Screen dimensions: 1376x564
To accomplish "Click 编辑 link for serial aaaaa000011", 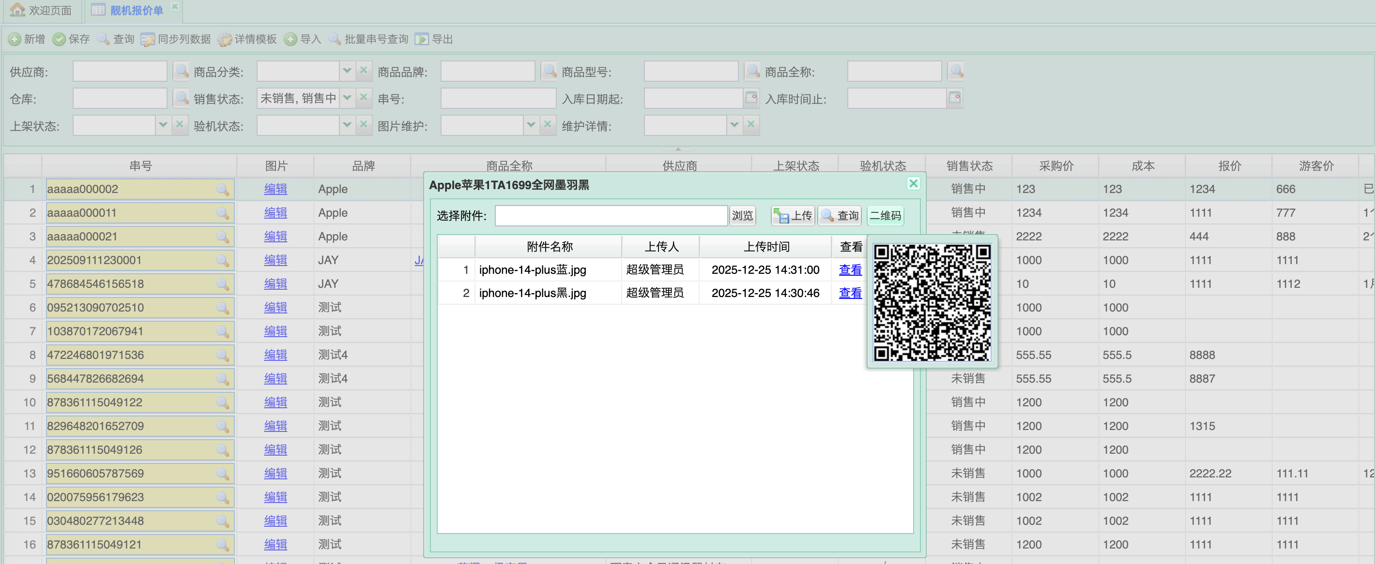I will pyautogui.click(x=275, y=213).
